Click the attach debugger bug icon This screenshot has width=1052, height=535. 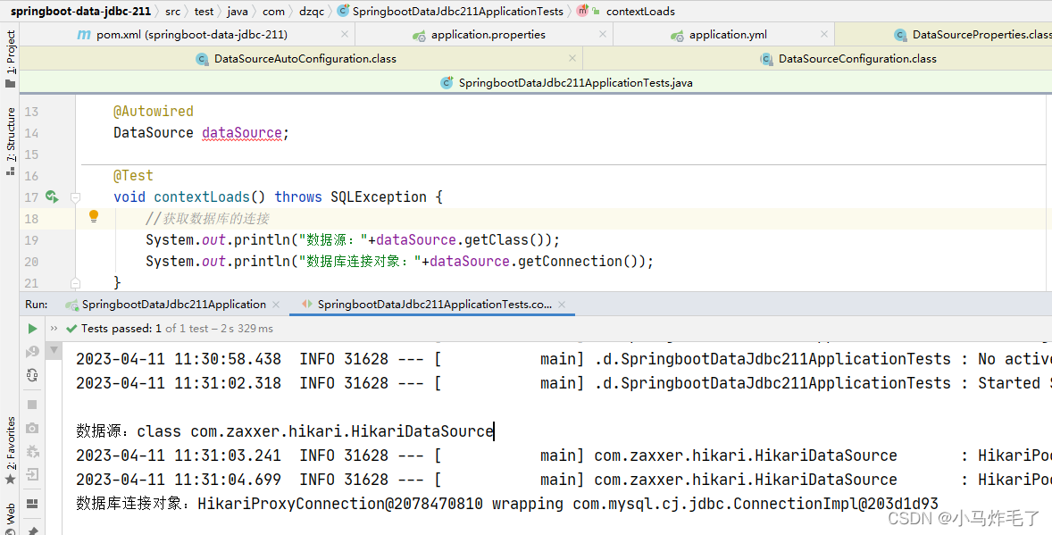tap(32, 452)
